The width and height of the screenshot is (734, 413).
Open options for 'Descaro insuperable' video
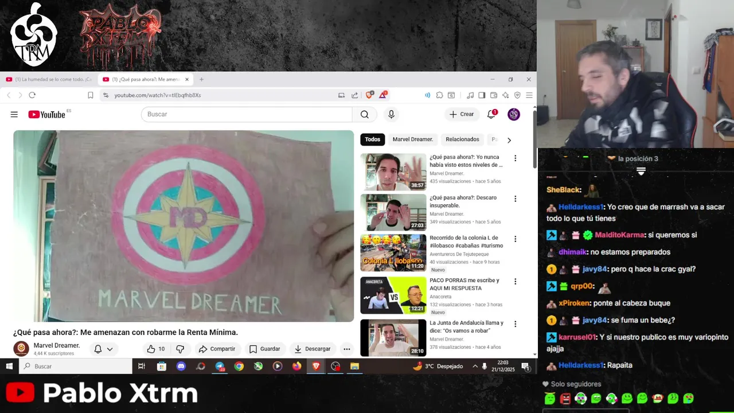[x=515, y=199]
